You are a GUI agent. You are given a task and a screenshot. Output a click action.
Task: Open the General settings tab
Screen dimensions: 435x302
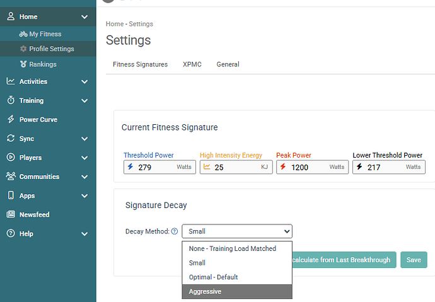click(x=228, y=64)
